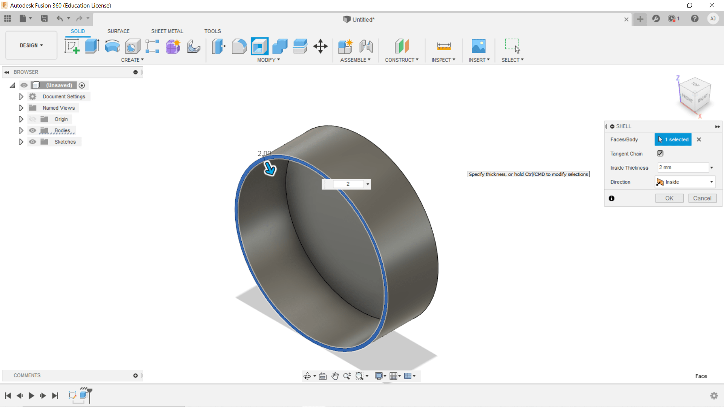Image resolution: width=724 pixels, height=407 pixels.
Task: Select the Press Pull tool icon
Action: click(218, 46)
